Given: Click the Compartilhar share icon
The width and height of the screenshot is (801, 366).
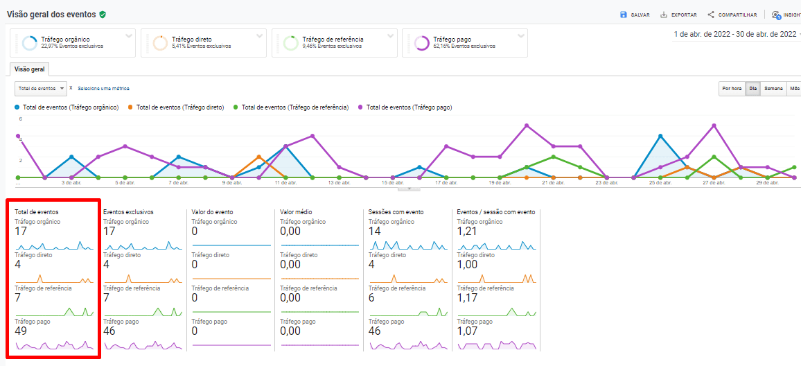Looking at the screenshot, I should tap(711, 15).
